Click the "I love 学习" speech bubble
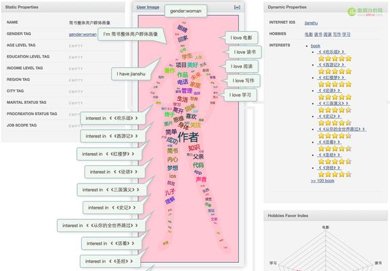The height and width of the screenshot is (271, 390). coord(240,95)
